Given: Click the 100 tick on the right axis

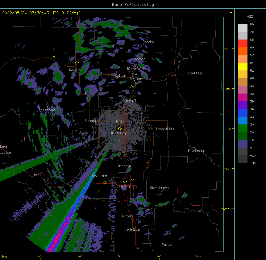Looking at the screenshot, I should click(227, 49).
